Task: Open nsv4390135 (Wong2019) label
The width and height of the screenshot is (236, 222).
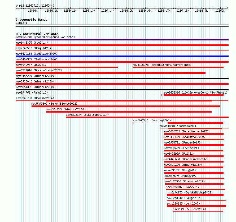Action: point(181,170)
